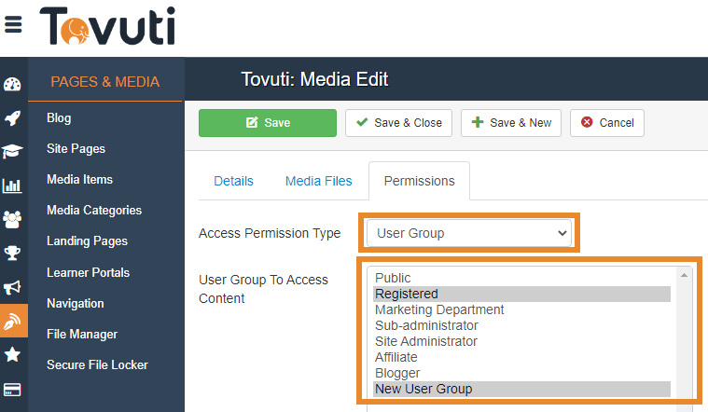The image size is (708, 412).
Task: Switch to the Media Files tab
Action: tap(318, 181)
